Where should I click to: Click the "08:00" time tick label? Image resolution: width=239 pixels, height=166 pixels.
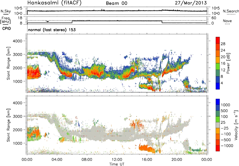(87, 160)
